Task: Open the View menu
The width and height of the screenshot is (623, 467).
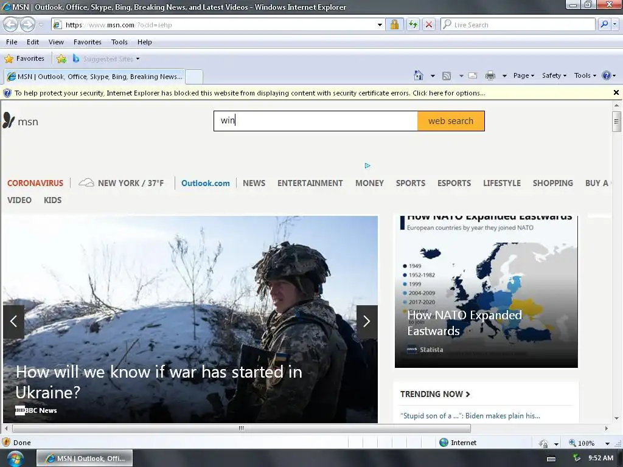Action: 56,42
